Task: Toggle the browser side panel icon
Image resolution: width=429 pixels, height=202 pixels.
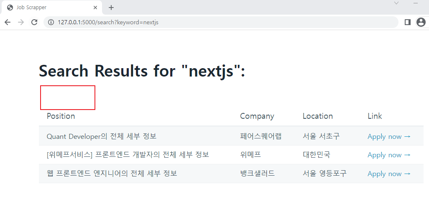Action: (407, 22)
